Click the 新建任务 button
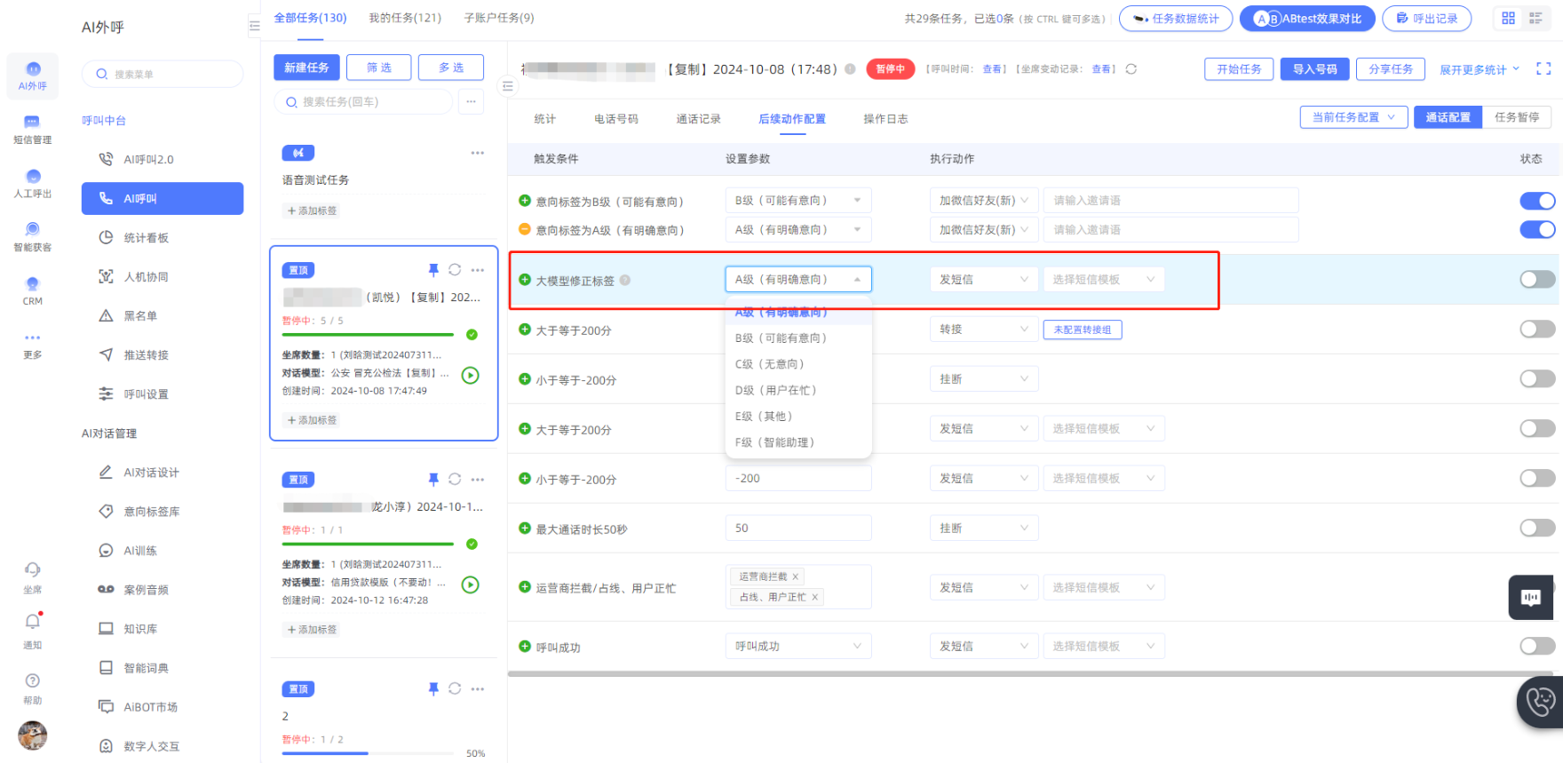 [306, 68]
